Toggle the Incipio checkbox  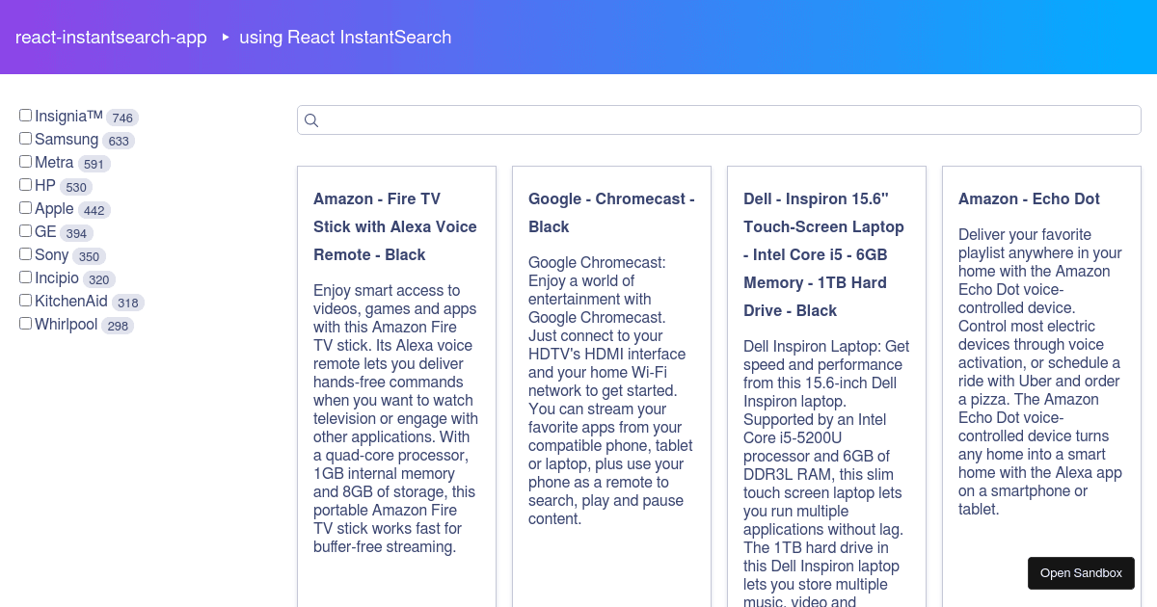25,277
